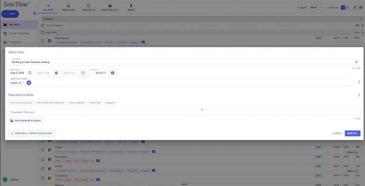
Task: Clear the note text with the X icon
Action: (356, 62)
